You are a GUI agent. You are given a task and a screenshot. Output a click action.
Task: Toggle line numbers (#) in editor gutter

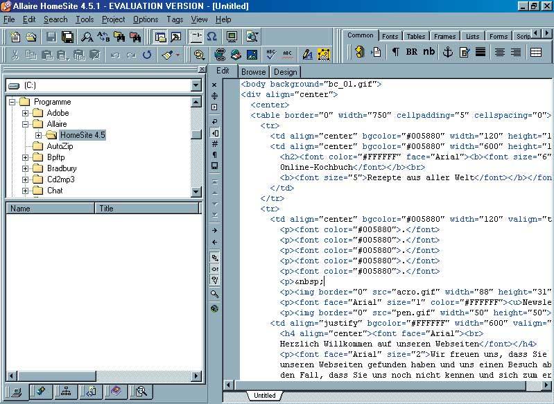pyautogui.click(x=214, y=143)
